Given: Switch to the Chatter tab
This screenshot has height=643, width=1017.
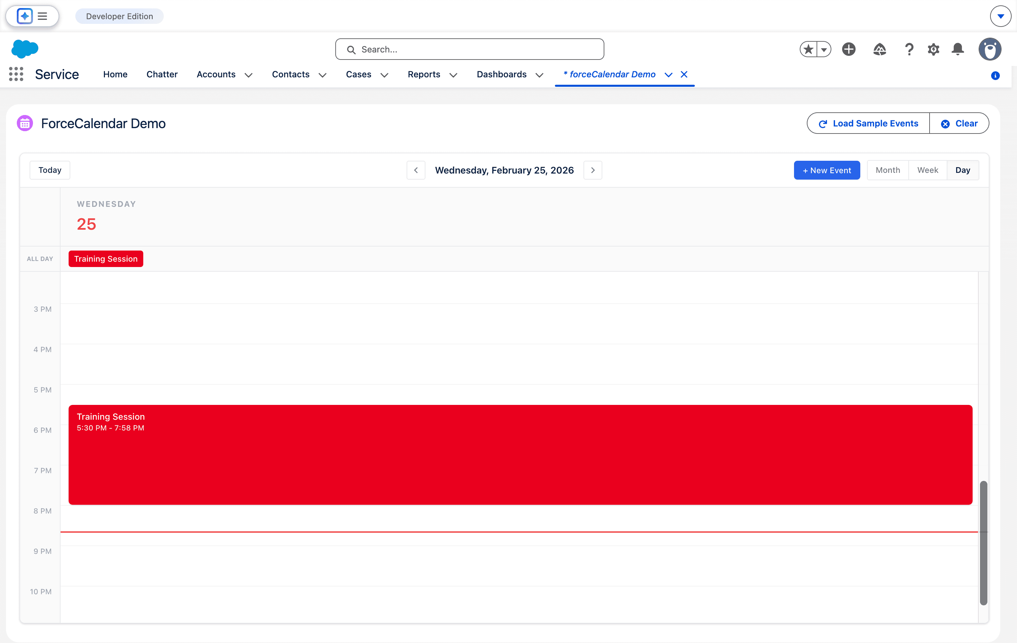Looking at the screenshot, I should coord(162,74).
